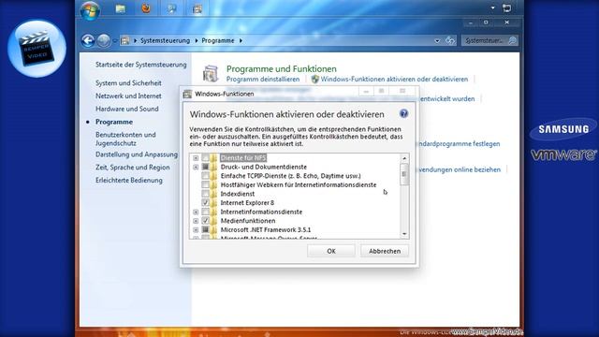Image resolution: width=599 pixels, height=337 pixels.
Task: Expand the Microsoft .NET Framework 3.5.1 node
Action: (196, 229)
